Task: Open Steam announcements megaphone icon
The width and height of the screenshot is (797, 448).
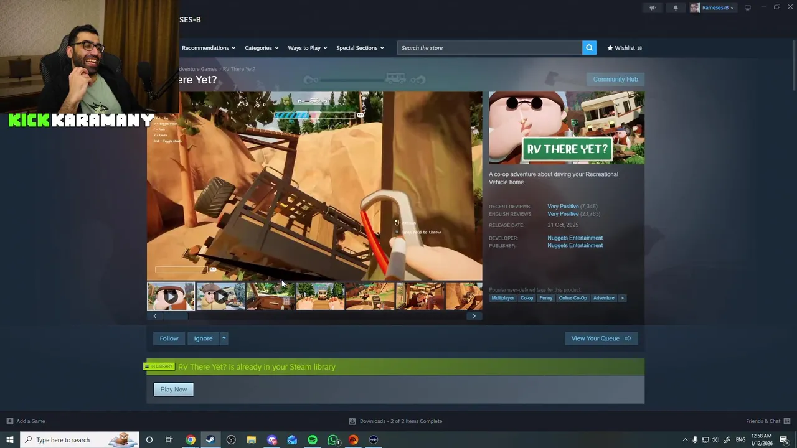Action: coord(653,8)
